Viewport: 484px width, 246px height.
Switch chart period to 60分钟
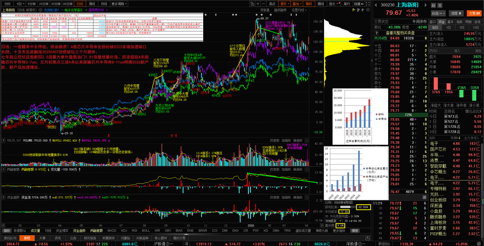click(x=68, y=4)
